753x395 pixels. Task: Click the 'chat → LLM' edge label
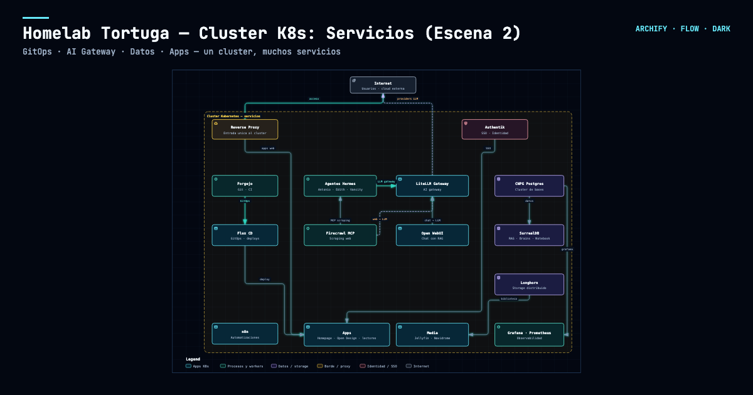[x=432, y=220]
